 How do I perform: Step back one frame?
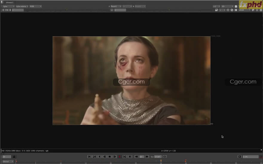point(105,157)
